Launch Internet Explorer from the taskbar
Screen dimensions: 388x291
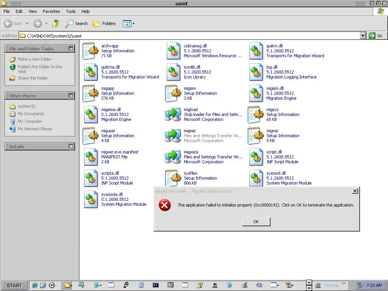pos(34,285)
